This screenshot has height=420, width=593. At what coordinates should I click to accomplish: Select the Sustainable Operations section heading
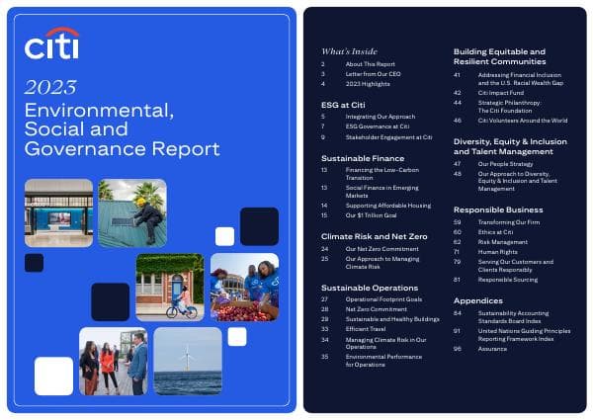tap(370, 288)
